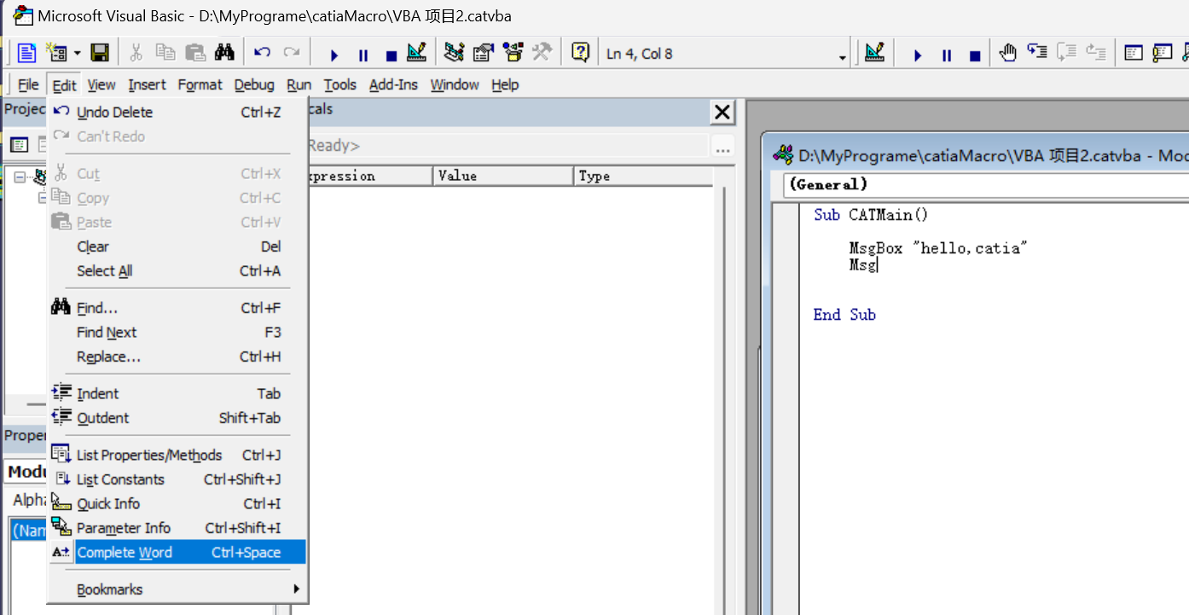Open the Debug menu
Viewport: 1189px width, 615px height.
pos(254,84)
